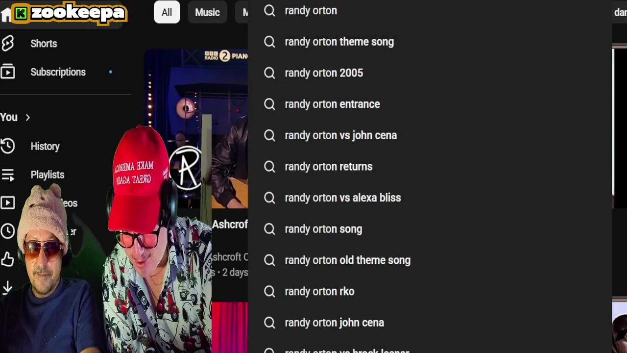Click the Downloads arrow icon in sidebar
This screenshot has width=627, height=353.
7,288
